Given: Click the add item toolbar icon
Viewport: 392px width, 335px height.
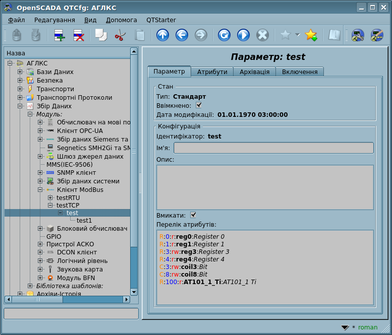Looking at the screenshot, I should 60,35.
